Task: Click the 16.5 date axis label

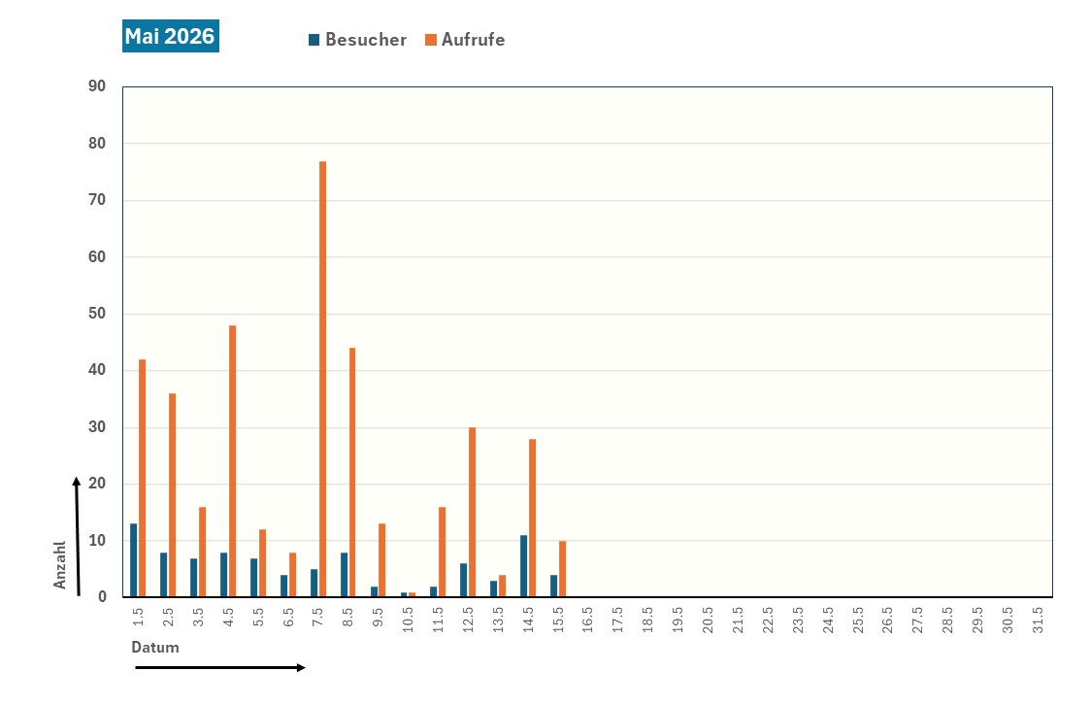Action: (x=588, y=621)
